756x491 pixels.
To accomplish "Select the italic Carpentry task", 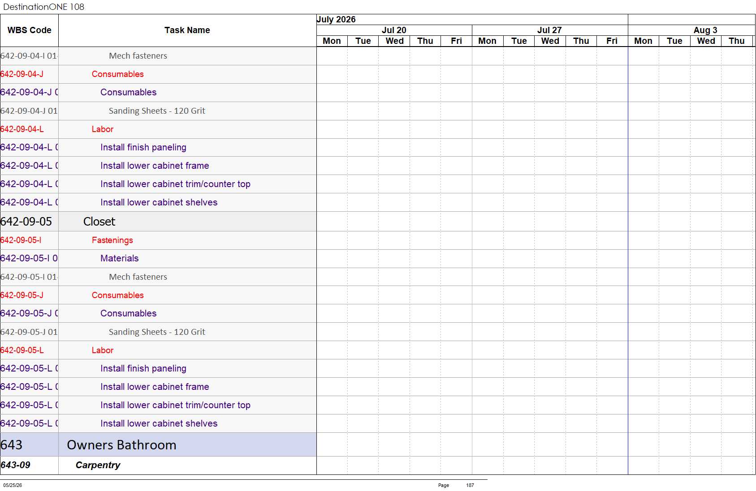I will 98,465.
